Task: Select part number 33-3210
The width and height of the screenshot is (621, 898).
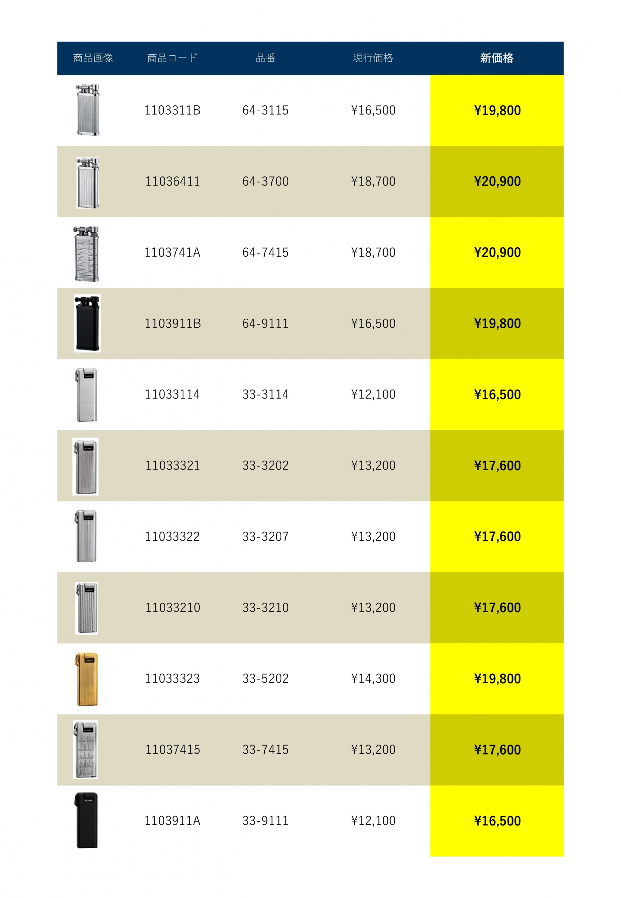Action: [265, 607]
